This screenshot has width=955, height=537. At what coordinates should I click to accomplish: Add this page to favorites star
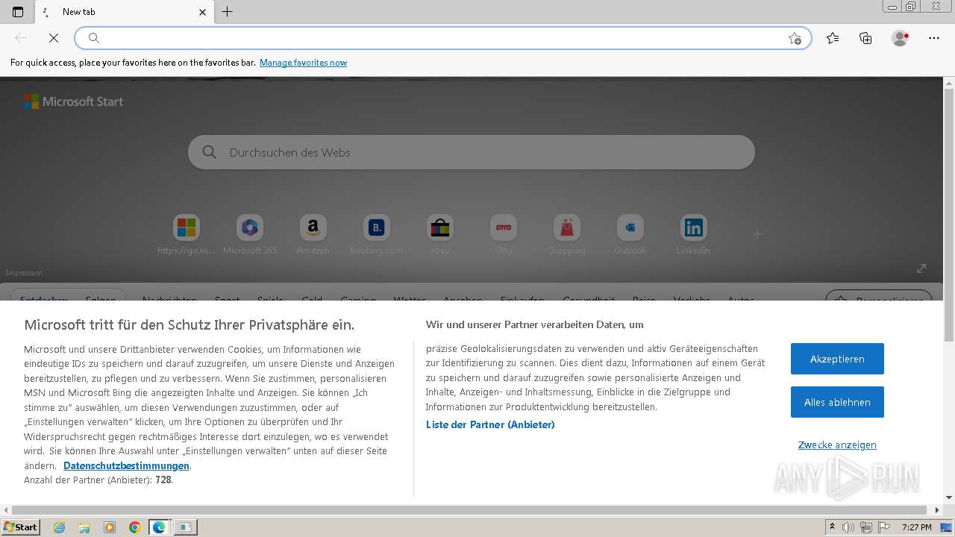(795, 38)
